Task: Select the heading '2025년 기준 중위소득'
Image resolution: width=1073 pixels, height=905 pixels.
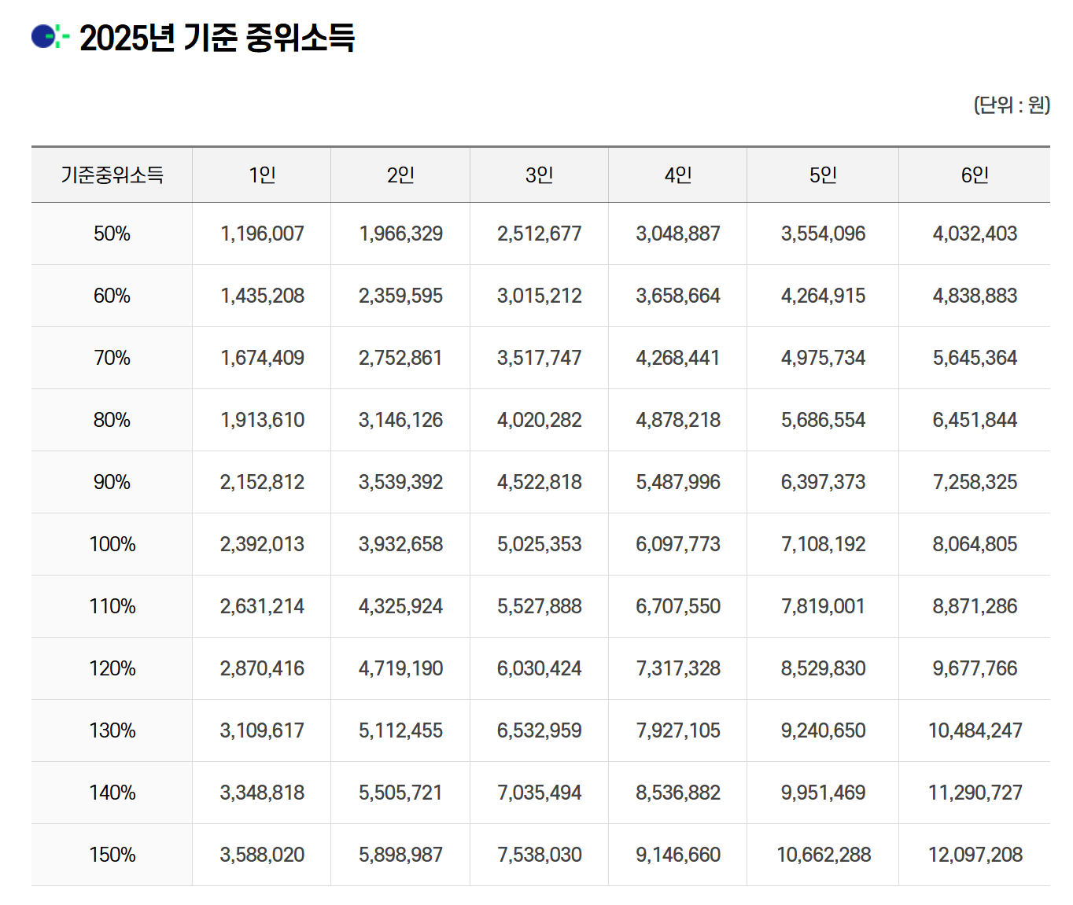Action: pos(217,37)
